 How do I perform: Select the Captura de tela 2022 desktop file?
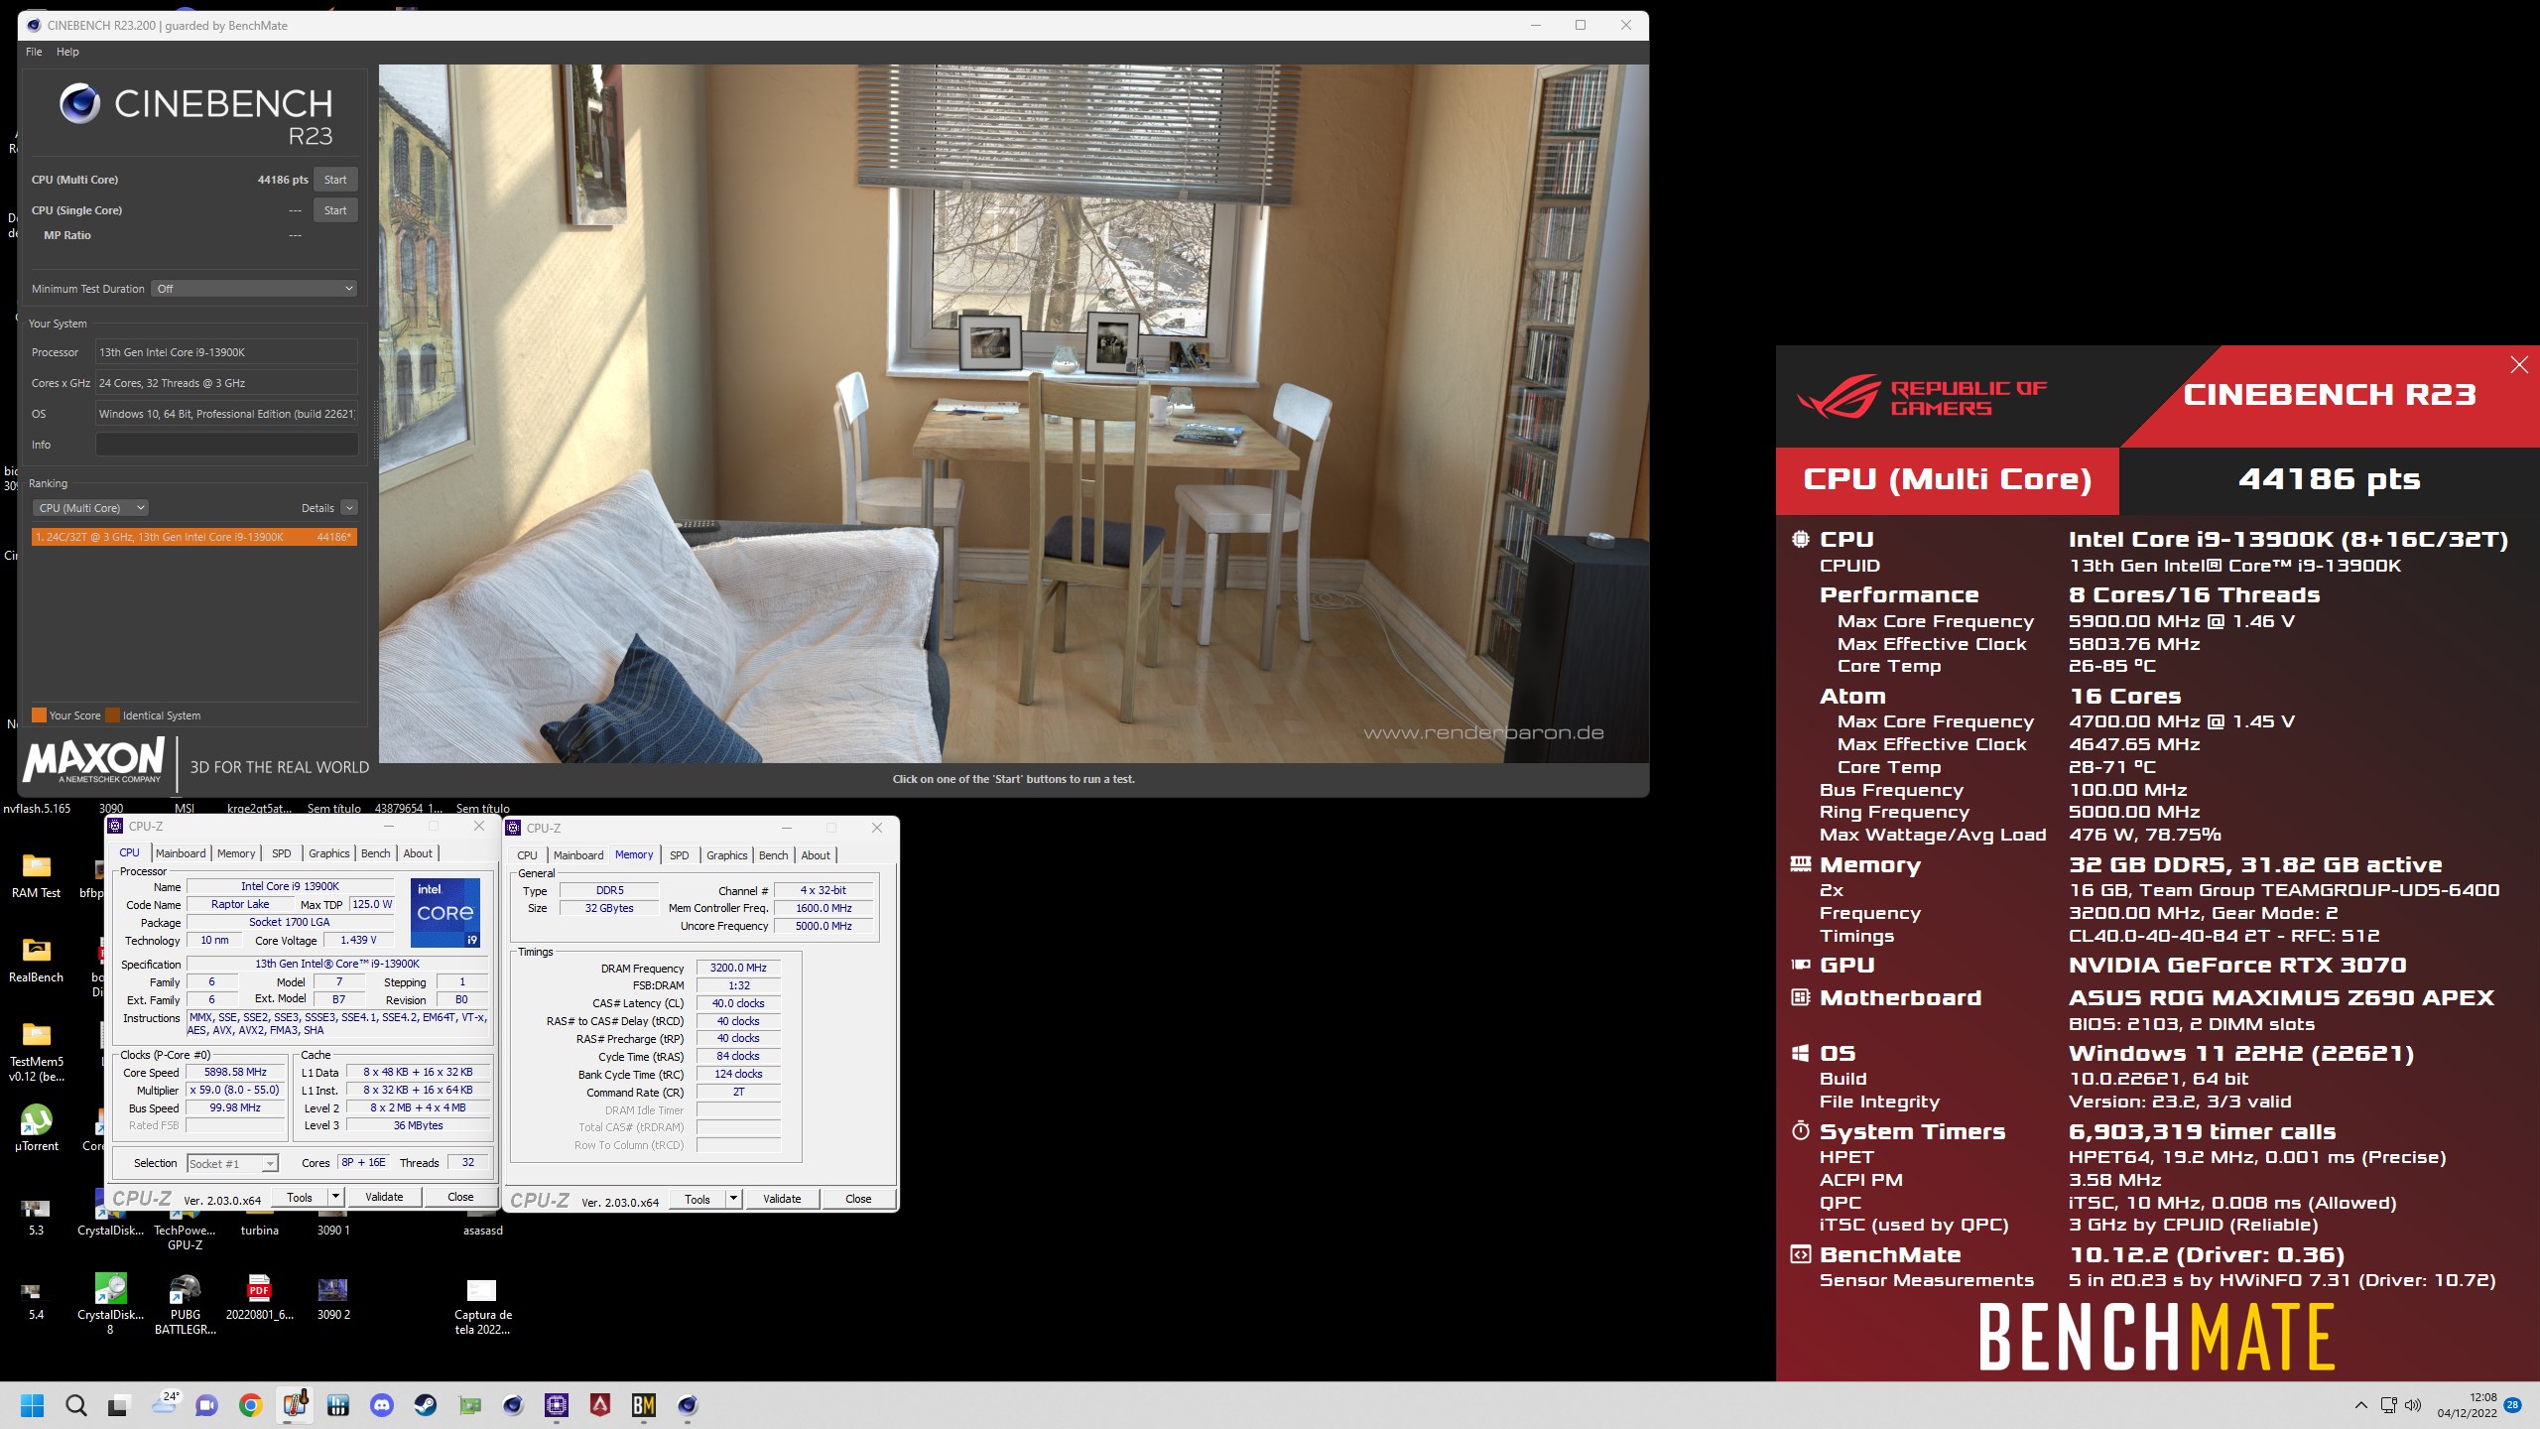tap(482, 1306)
